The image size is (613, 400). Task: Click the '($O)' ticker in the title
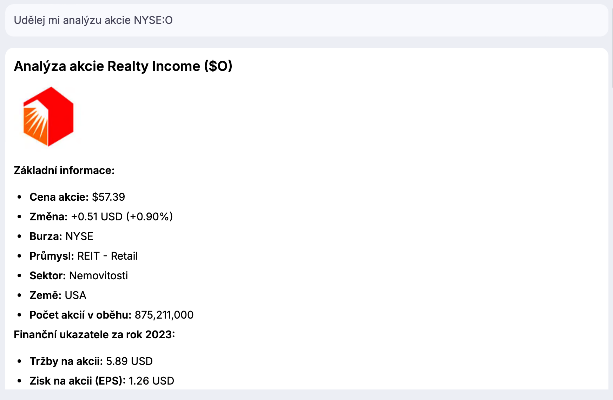(218, 66)
